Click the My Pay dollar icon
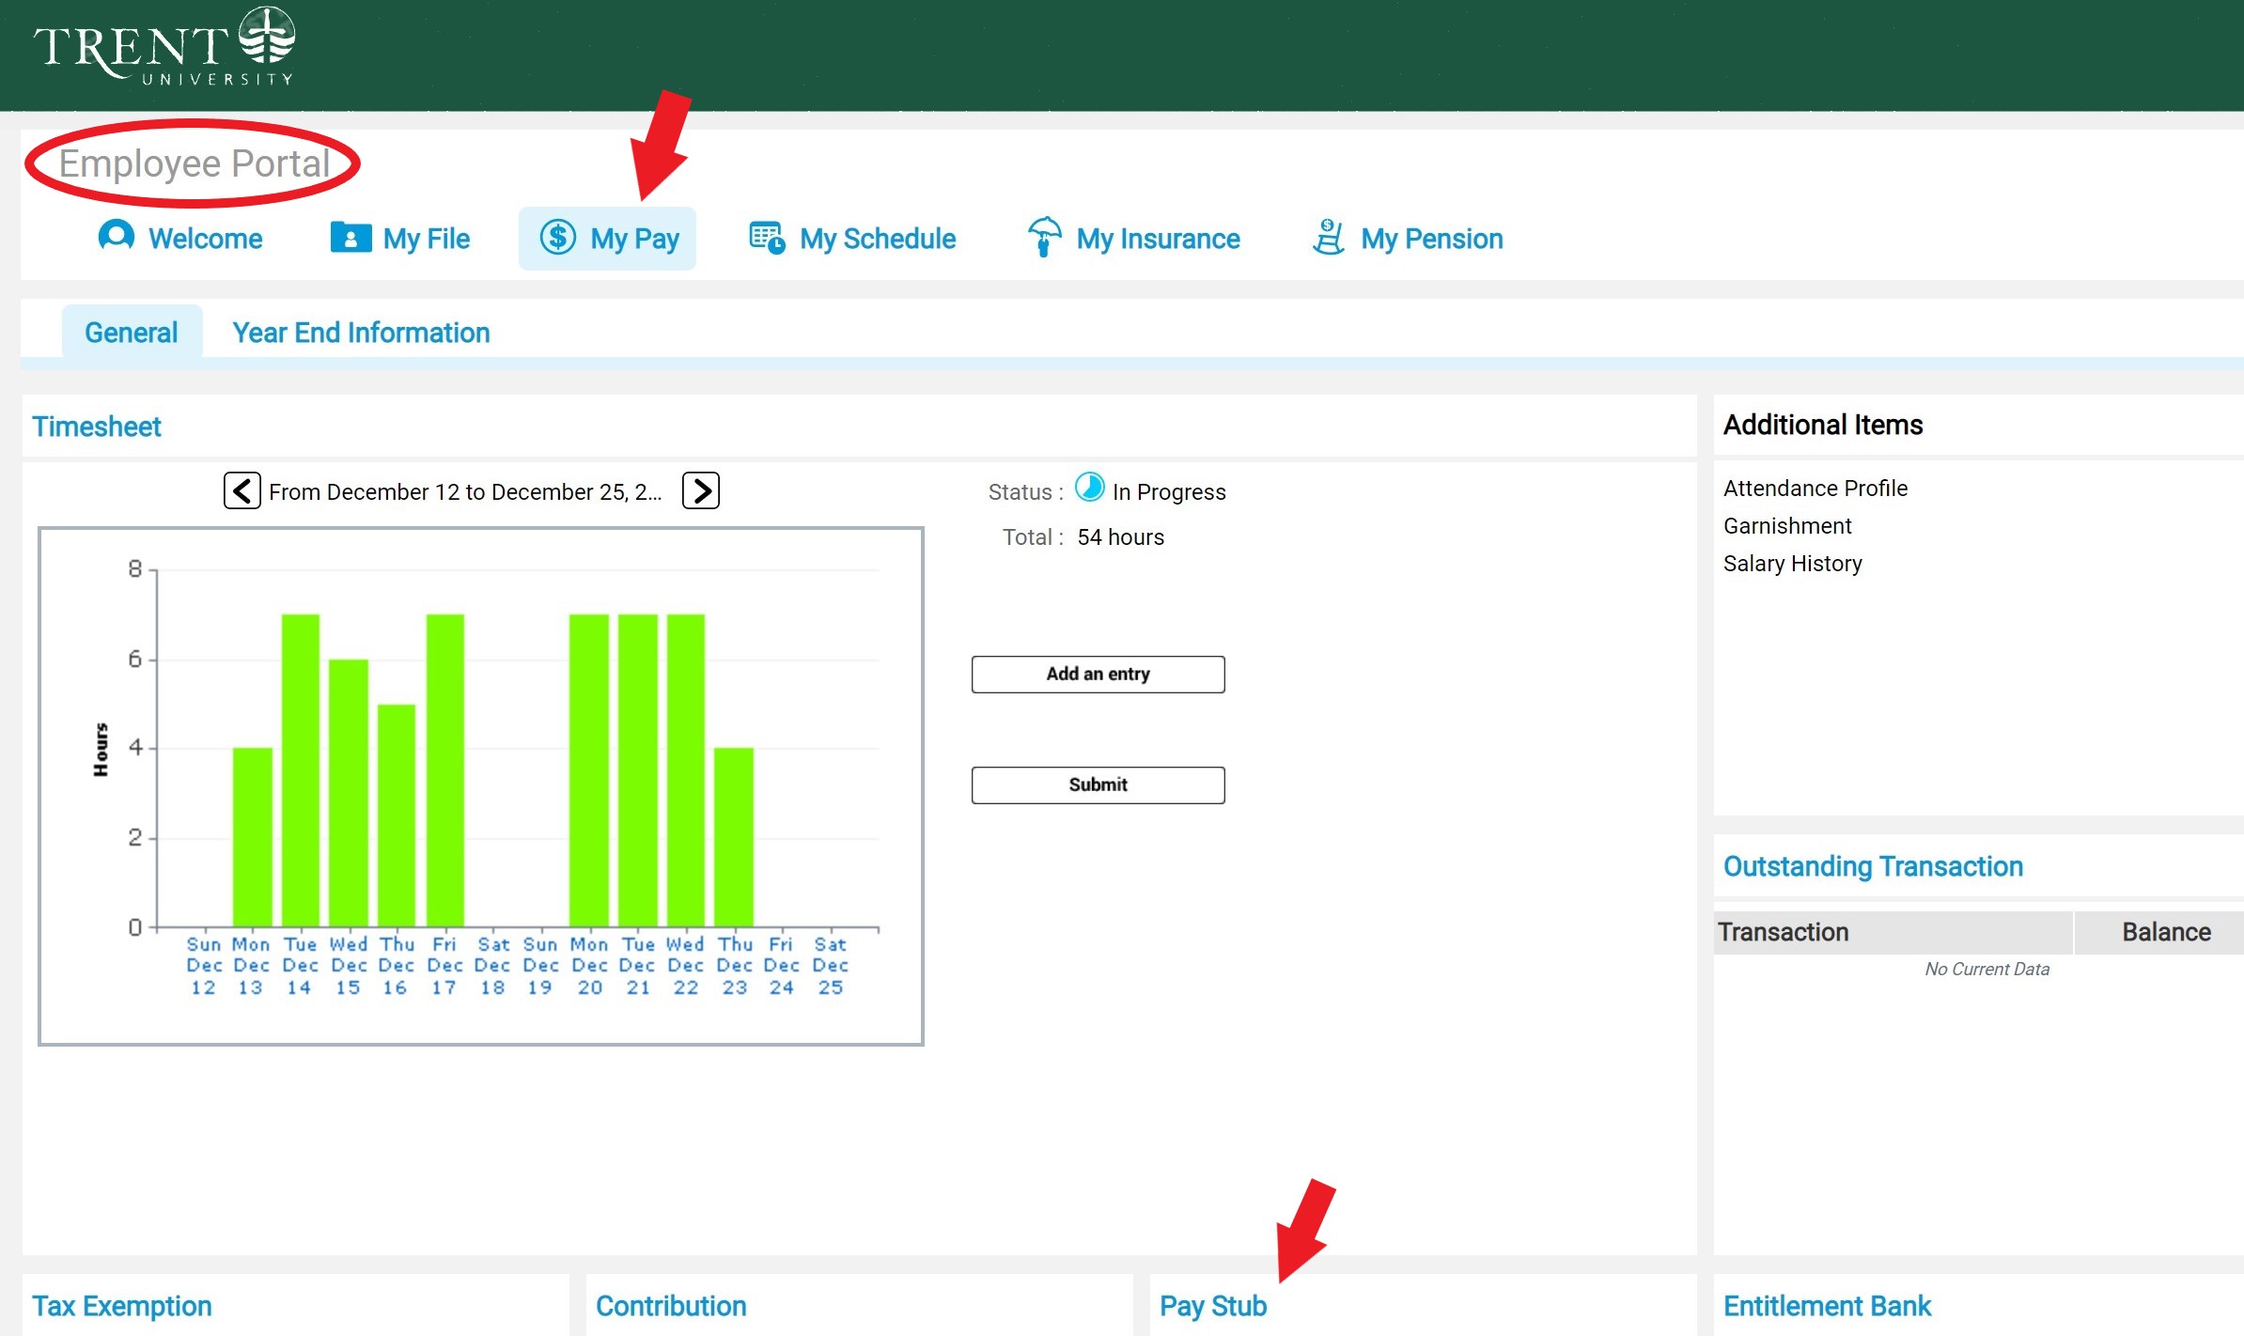2244x1336 pixels. click(x=557, y=238)
